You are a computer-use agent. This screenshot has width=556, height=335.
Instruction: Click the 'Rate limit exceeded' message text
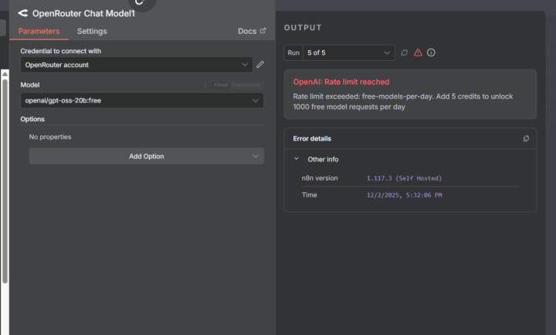tap(403, 101)
